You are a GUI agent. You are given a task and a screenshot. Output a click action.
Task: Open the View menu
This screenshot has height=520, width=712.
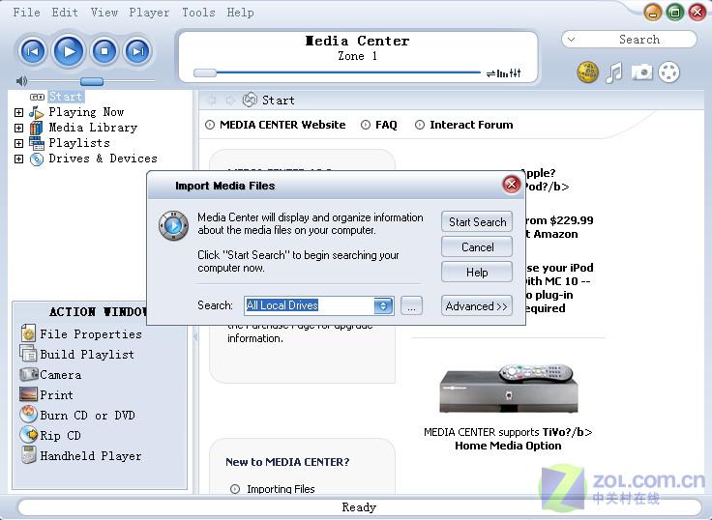point(104,13)
